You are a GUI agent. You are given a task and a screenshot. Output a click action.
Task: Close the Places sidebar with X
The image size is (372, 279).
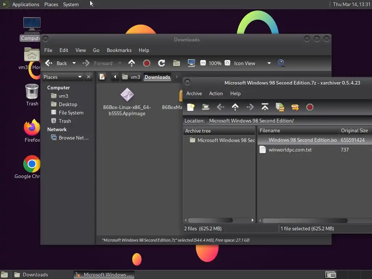tap(89, 77)
